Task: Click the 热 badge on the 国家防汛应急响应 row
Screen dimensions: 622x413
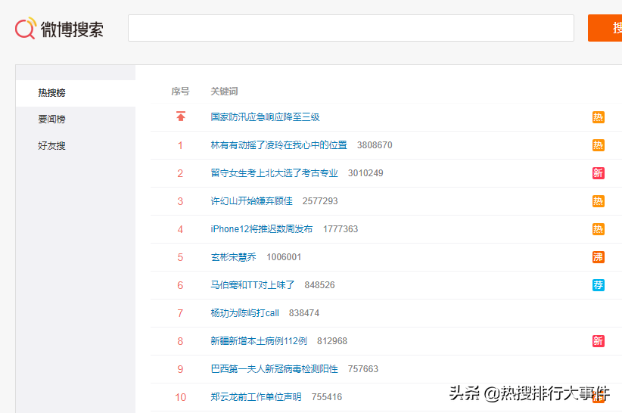Action: [598, 117]
